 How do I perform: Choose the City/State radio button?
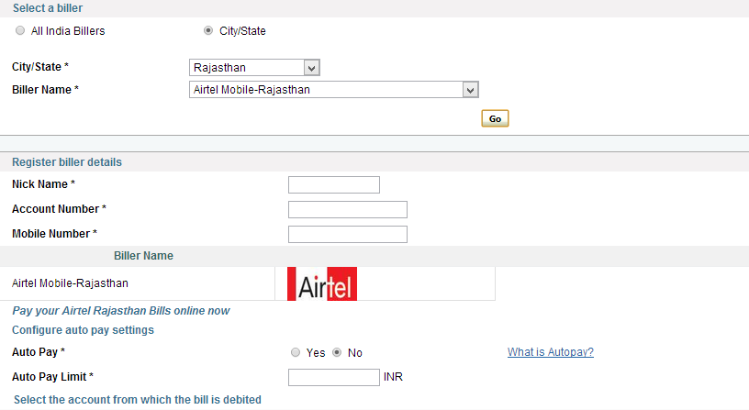(x=208, y=31)
